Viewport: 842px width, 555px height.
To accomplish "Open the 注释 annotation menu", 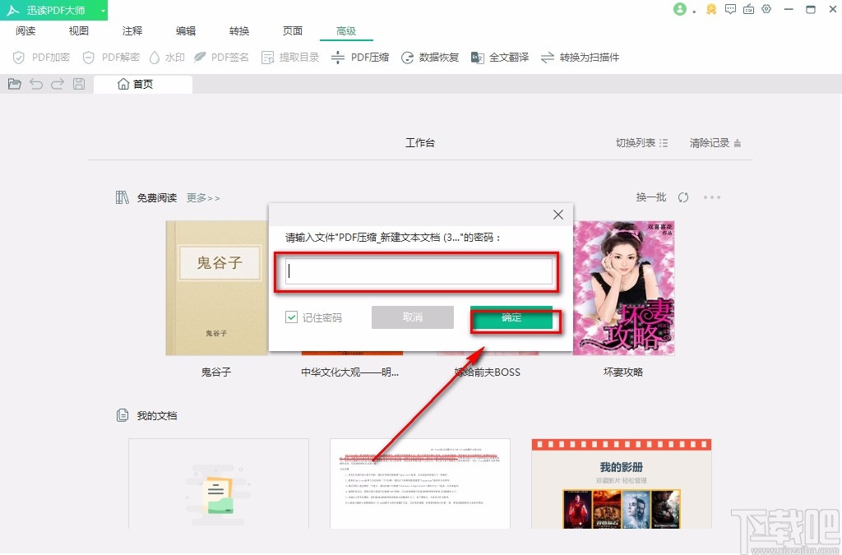I will coord(132,30).
